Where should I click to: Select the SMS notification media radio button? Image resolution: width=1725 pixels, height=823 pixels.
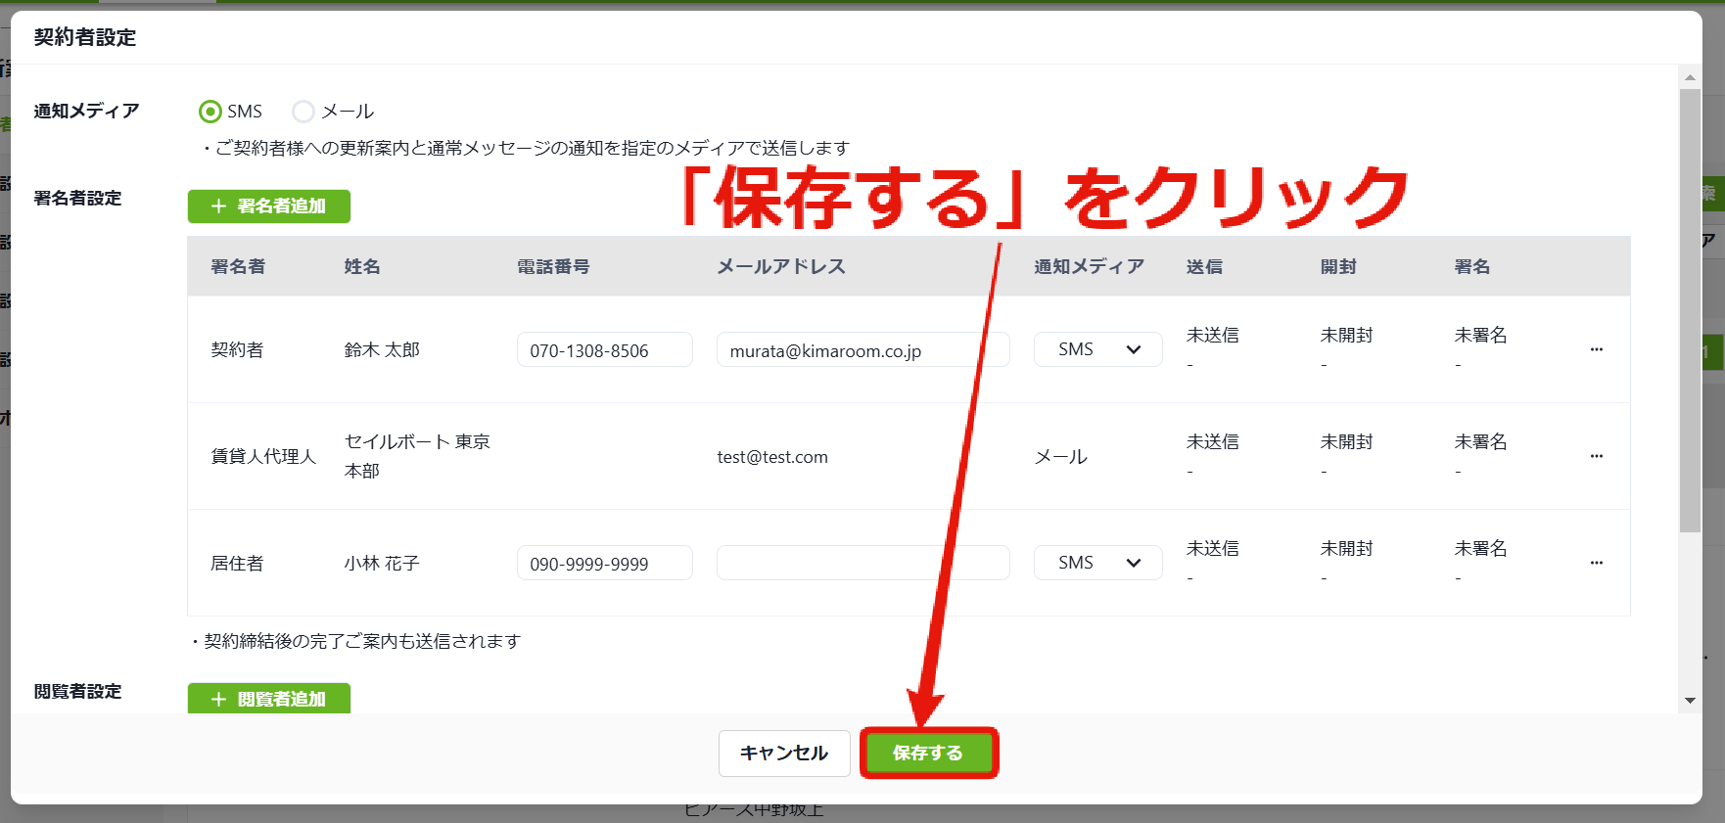(x=210, y=112)
